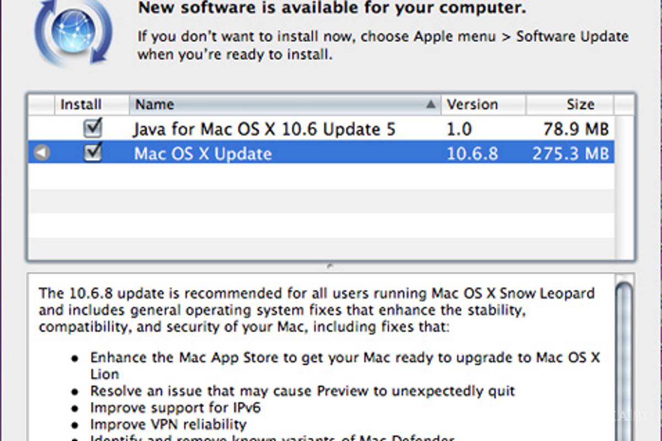662x441 pixels.
Task: Click the 10.6.8 version cell
Action: pos(472,153)
